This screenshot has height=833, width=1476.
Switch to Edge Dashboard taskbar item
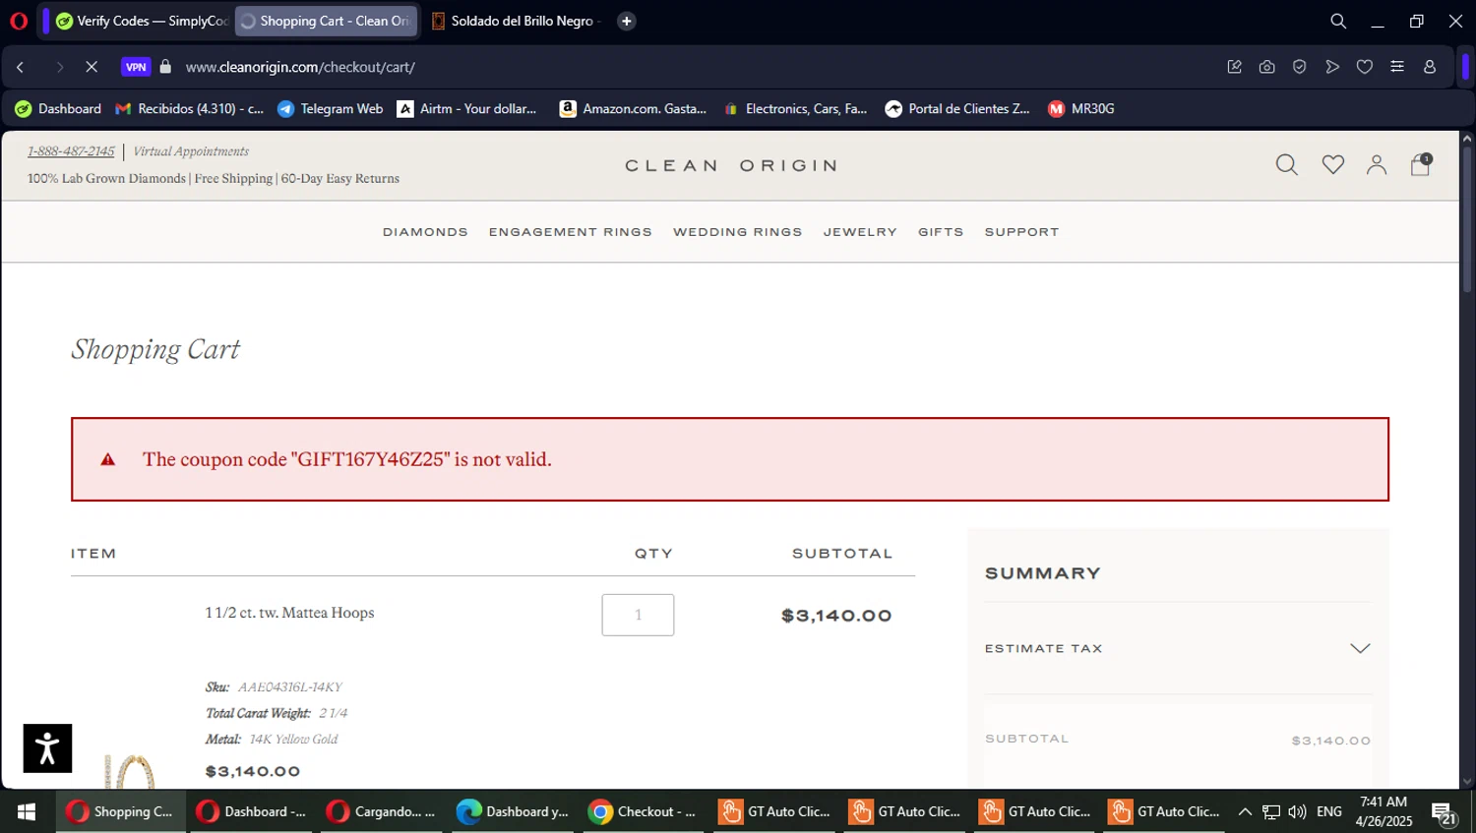(514, 812)
